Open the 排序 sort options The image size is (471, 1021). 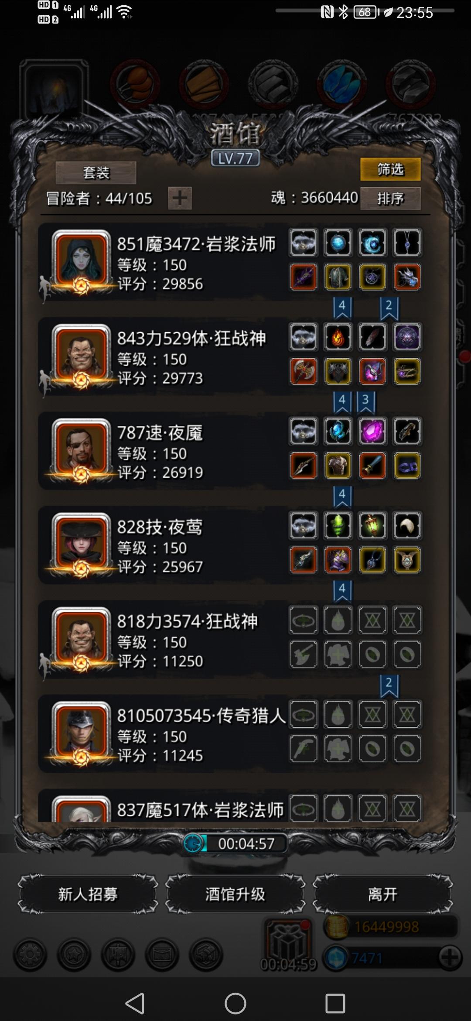click(x=390, y=199)
